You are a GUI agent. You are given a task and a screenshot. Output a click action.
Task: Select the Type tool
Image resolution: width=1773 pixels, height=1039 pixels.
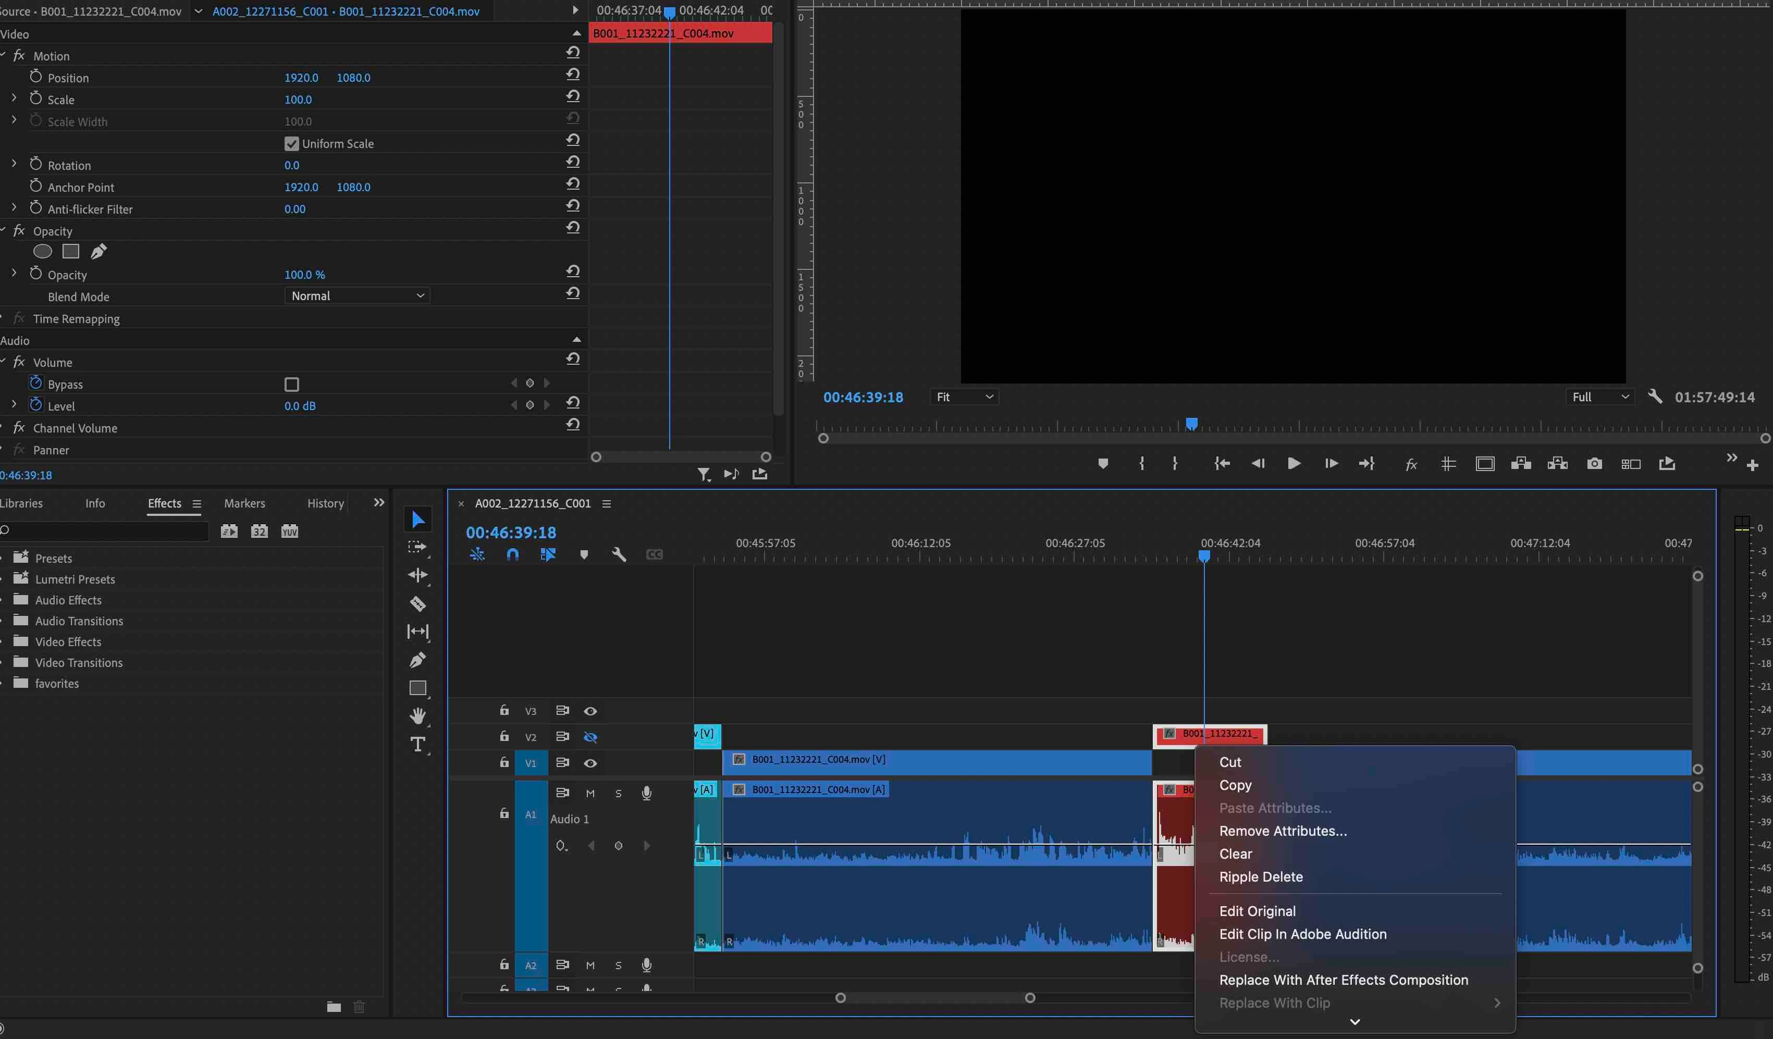click(417, 744)
